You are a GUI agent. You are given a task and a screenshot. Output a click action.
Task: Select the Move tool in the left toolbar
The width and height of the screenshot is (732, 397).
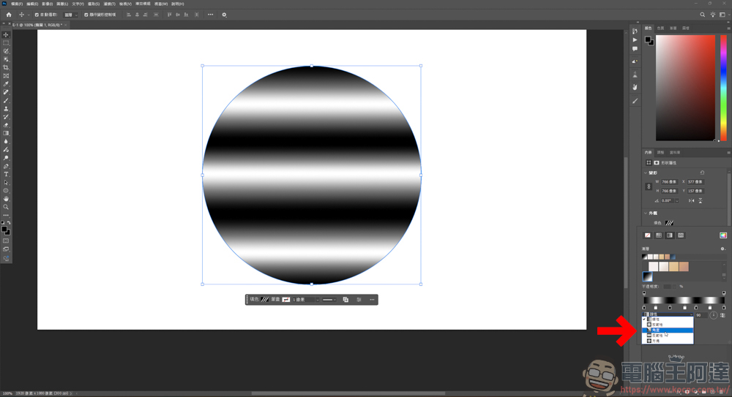click(6, 34)
